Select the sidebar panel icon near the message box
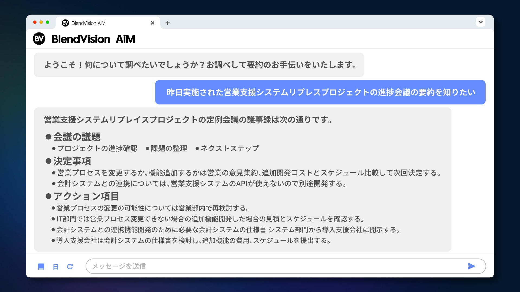 (41, 267)
